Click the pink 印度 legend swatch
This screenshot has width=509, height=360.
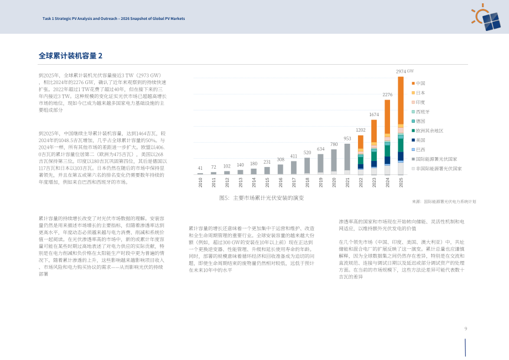[413, 102]
